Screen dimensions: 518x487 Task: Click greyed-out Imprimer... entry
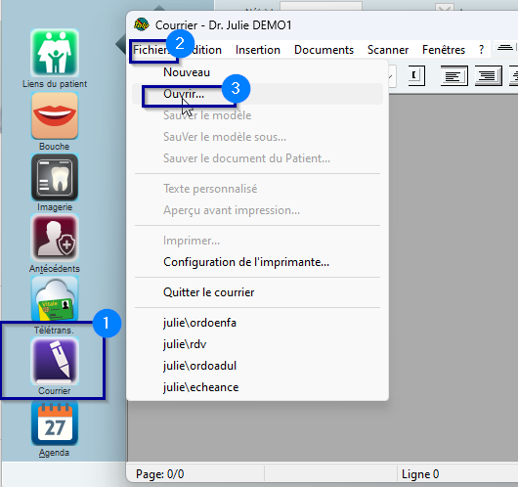click(x=257, y=241)
